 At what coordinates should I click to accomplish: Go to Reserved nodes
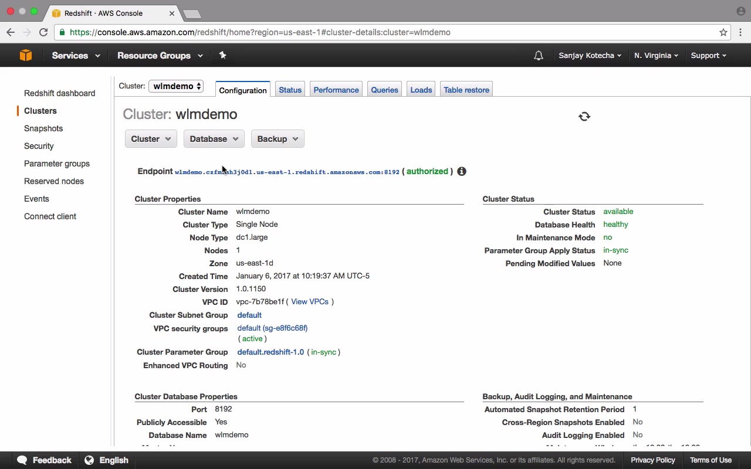click(x=54, y=181)
